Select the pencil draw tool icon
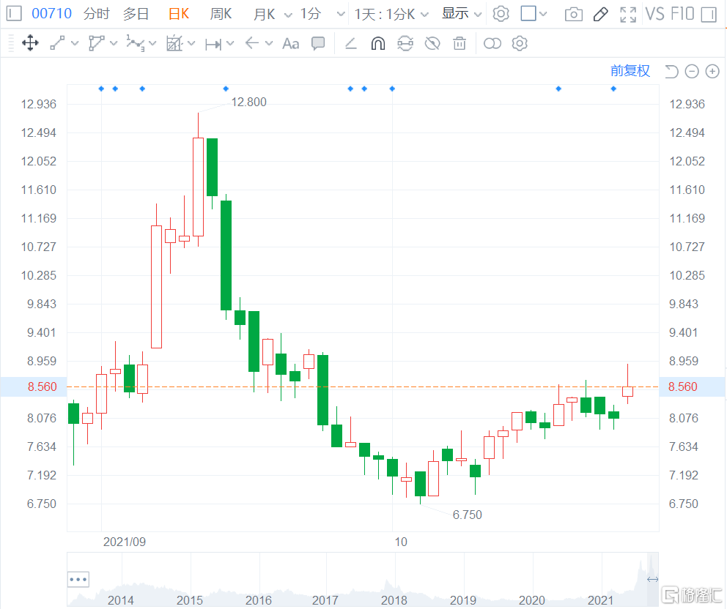Screen dimensions: 727x609 [x=601, y=14]
